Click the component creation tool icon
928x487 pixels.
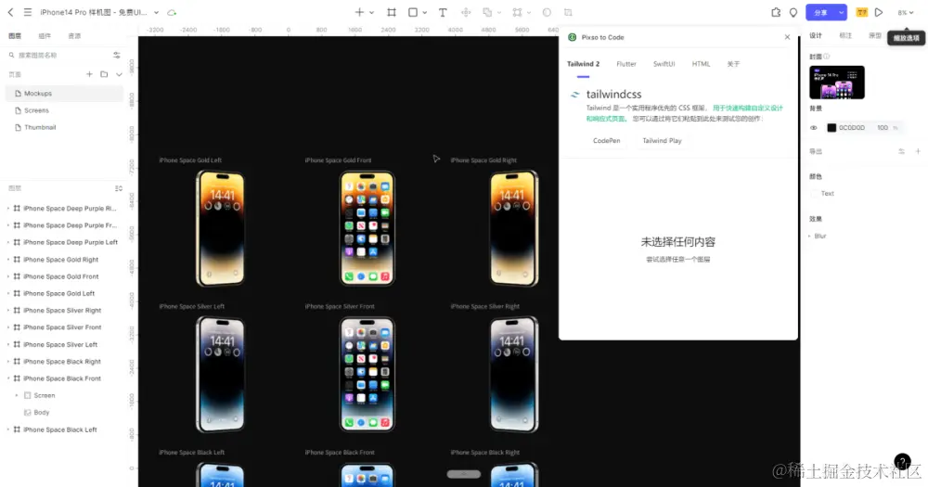[x=466, y=12]
